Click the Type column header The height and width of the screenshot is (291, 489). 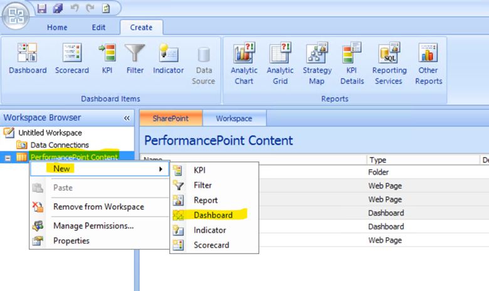(423, 160)
